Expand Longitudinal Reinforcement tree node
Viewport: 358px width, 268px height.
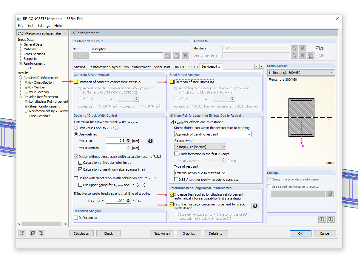coord(26,102)
